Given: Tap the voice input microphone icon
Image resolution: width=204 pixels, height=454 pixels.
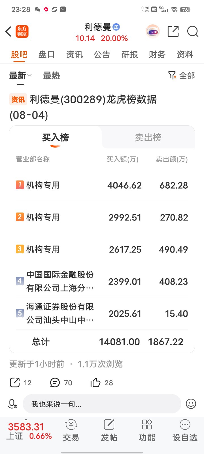Looking at the screenshot, I should pyautogui.click(x=13, y=404).
